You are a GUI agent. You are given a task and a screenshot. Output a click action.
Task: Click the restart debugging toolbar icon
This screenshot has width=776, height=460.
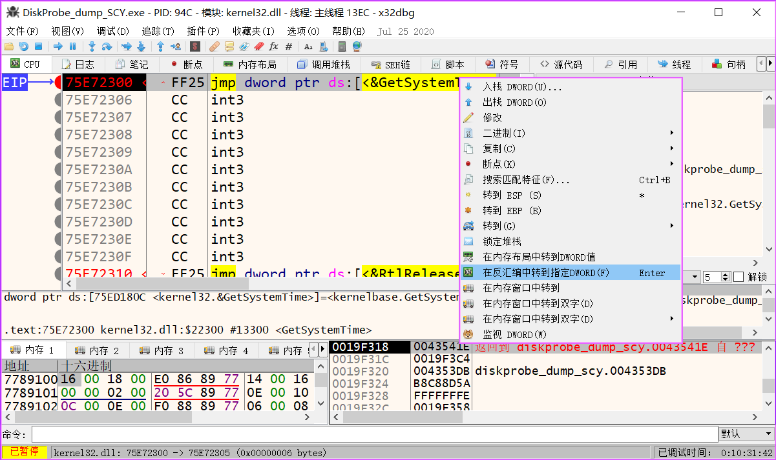(23, 46)
